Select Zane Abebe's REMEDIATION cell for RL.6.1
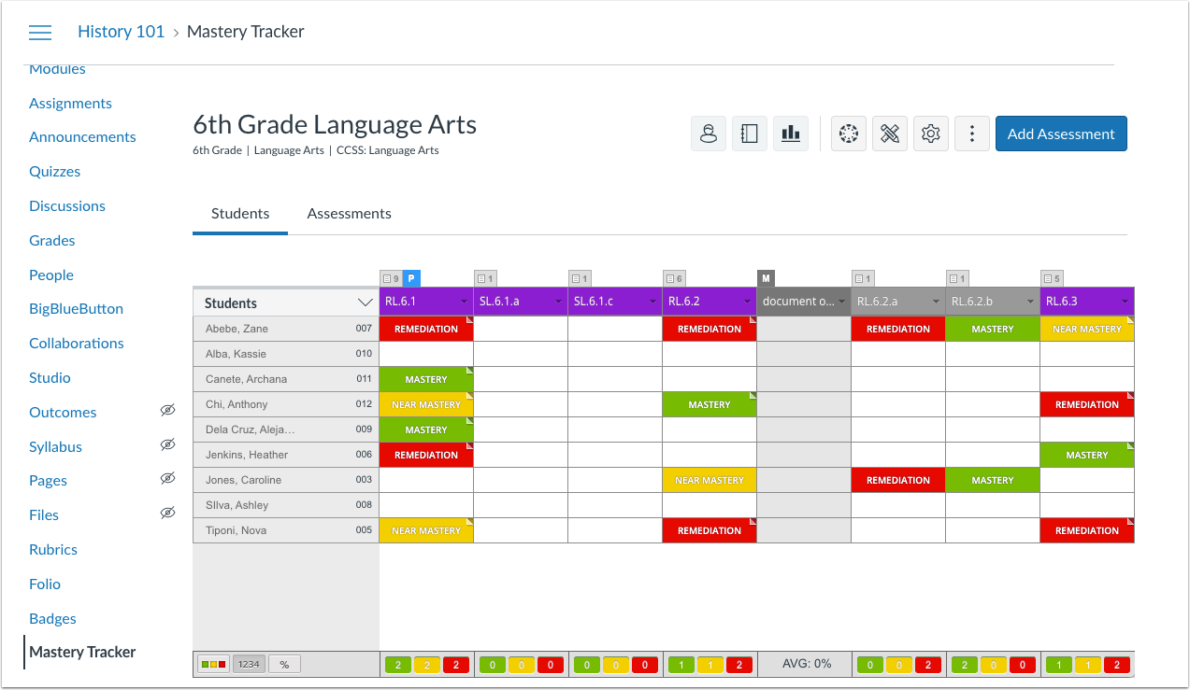 (425, 329)
